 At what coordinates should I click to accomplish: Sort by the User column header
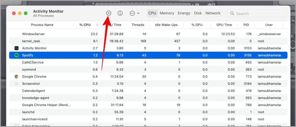[269, 25]
